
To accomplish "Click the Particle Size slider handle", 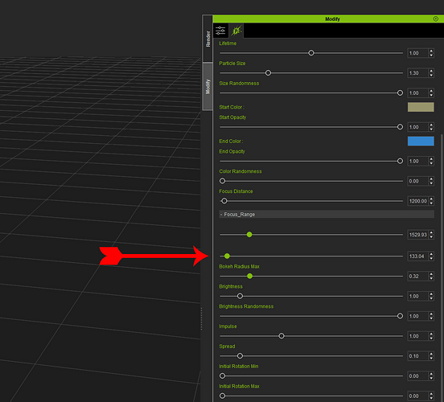I will click(x=268, y=73).
